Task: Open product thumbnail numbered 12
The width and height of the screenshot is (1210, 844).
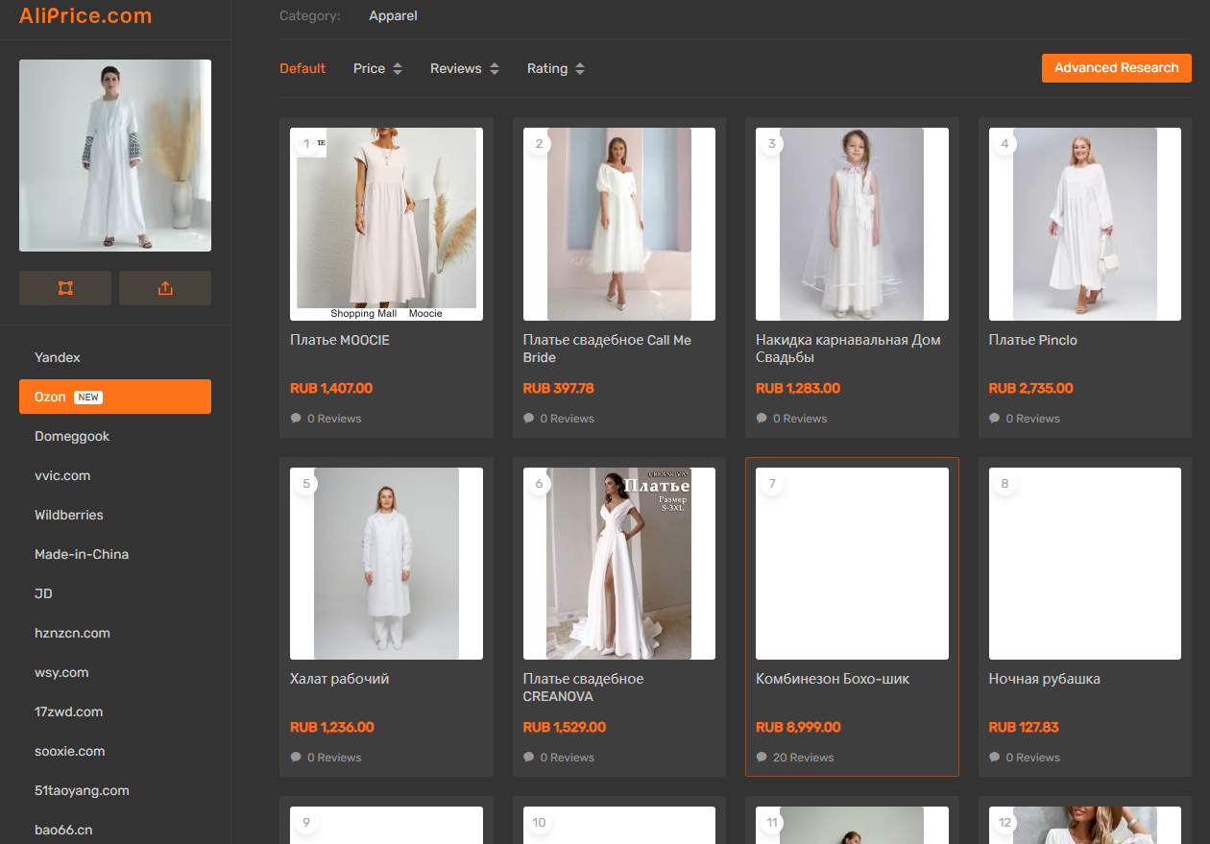Action: click(x=1085, y=826)
